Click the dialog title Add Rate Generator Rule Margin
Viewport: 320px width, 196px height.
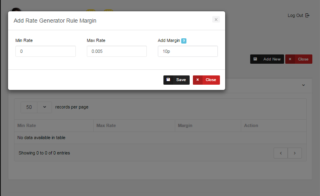click(x=55, y=20)
